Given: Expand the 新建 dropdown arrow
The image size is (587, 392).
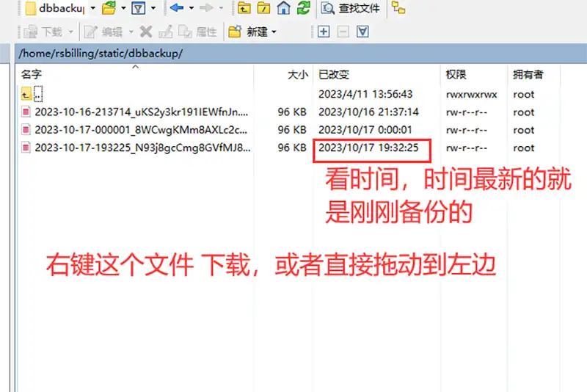Looking at the screenshot, I should coord(274,32).
